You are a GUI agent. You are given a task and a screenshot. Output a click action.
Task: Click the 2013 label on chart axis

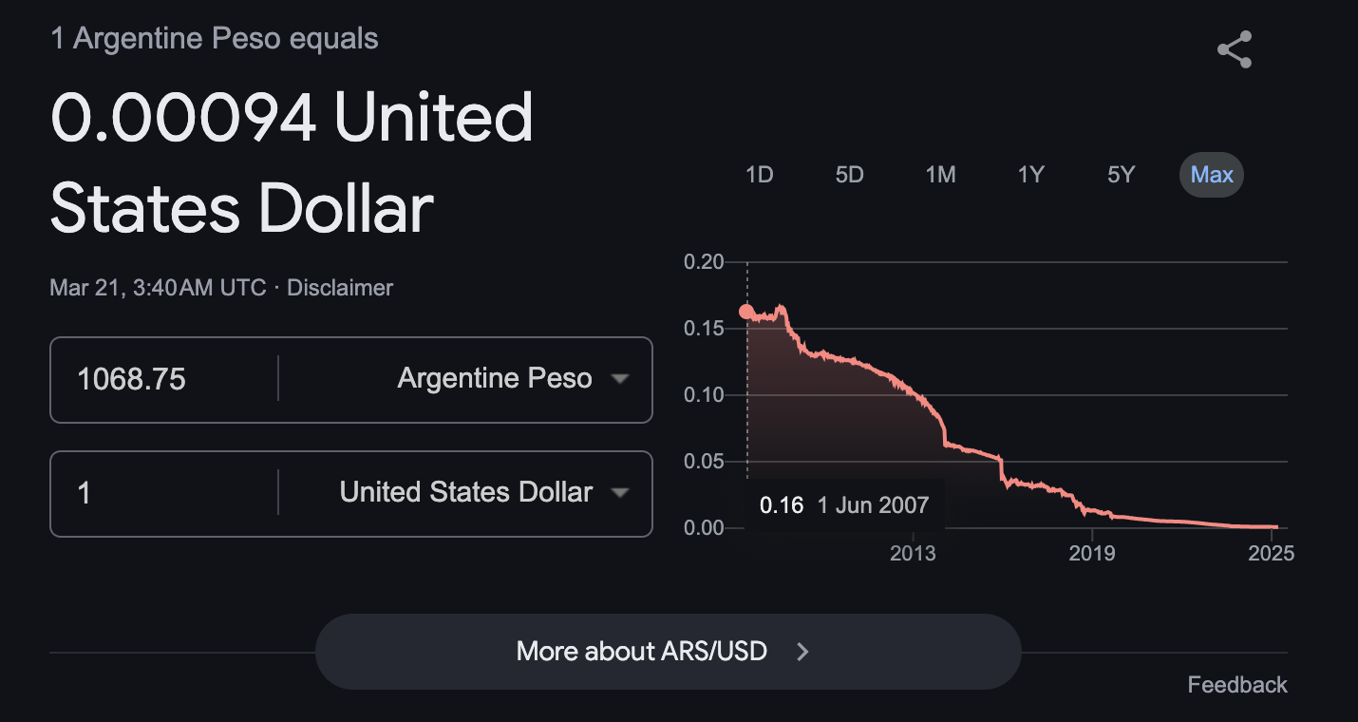[x=913, y=553]
